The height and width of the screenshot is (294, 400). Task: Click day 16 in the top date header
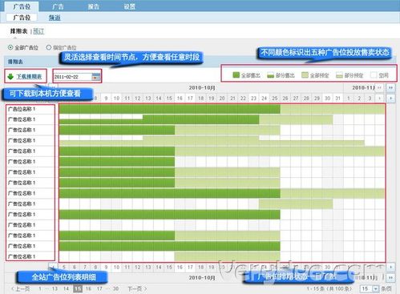(180, 99)
